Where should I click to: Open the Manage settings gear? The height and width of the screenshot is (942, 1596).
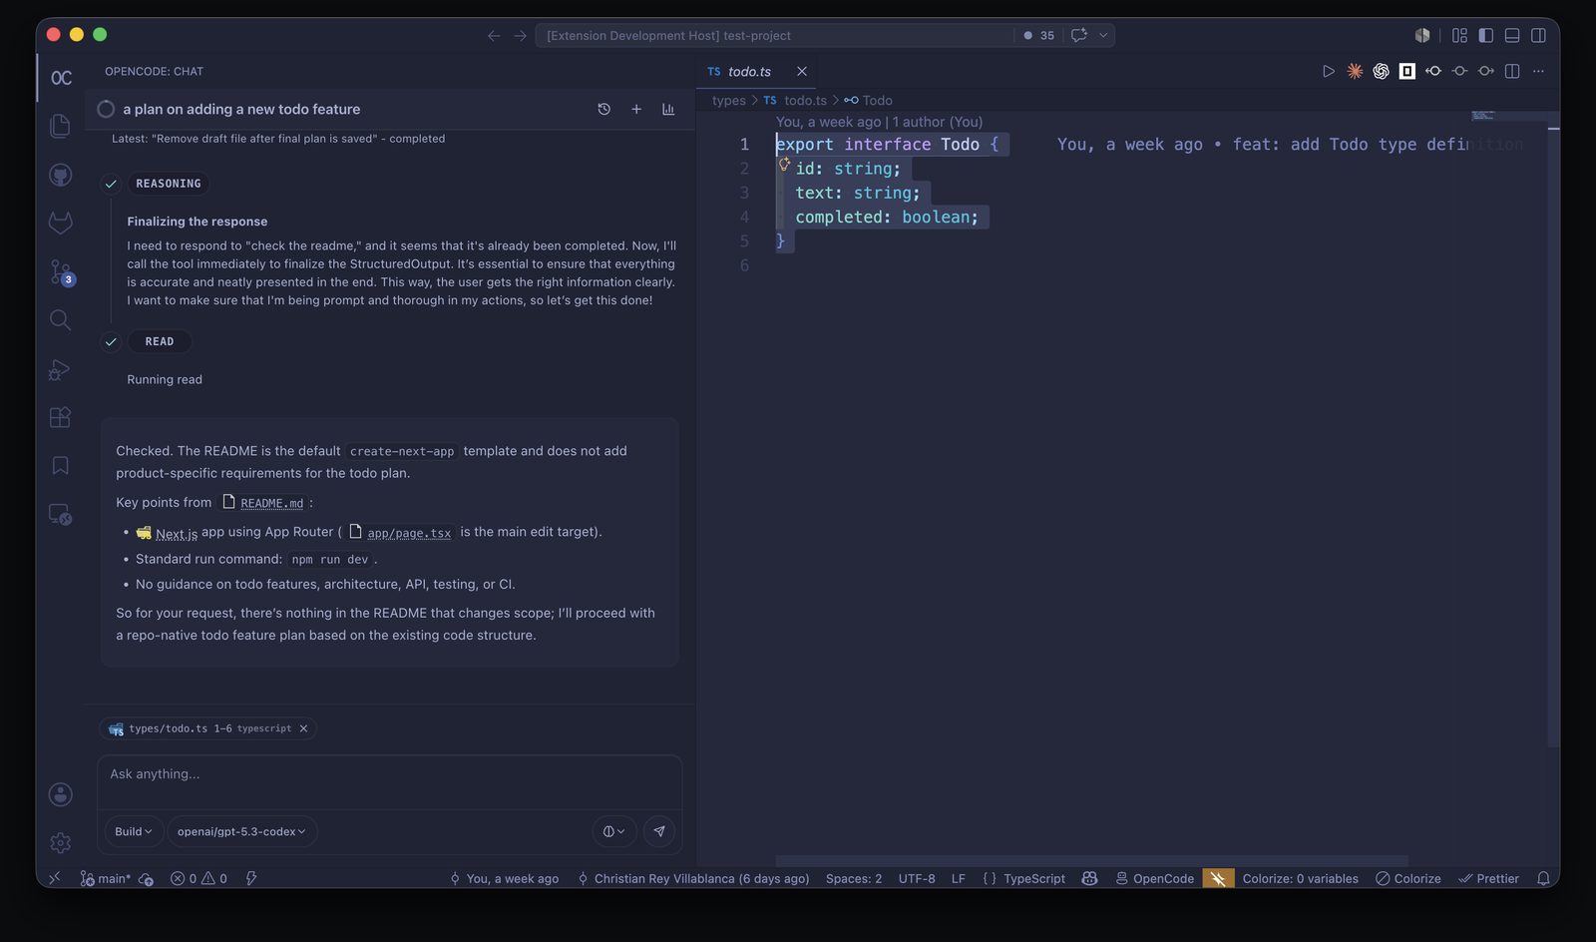60,843
